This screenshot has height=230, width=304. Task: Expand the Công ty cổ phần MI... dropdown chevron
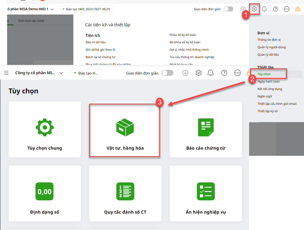[x=61, y=73]
